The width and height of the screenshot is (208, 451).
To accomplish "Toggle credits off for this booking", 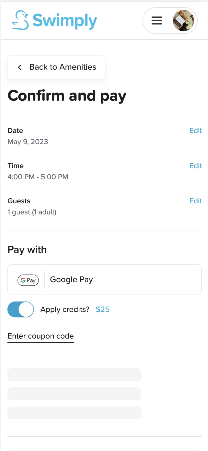I will click(x=21, y=309).
